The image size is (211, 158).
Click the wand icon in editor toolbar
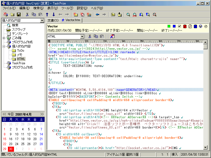(112, 36)
